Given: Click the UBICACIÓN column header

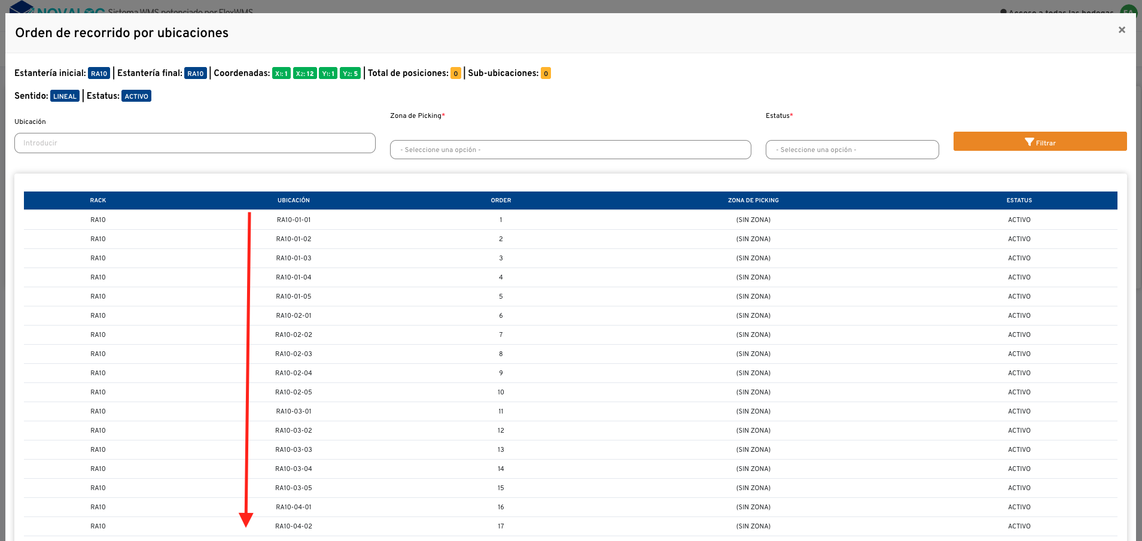Looking at the screenshot, I should click(294, 200).
